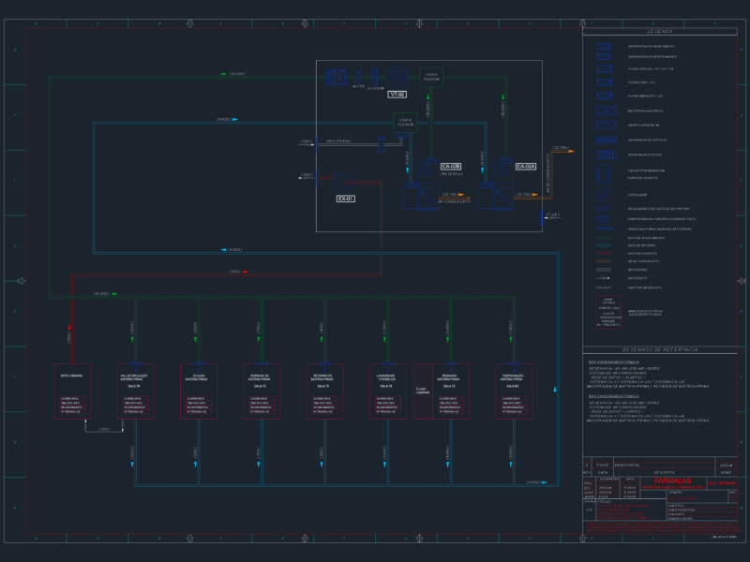Select the Eclusa Matéria Prima room box

click(199, 392)
